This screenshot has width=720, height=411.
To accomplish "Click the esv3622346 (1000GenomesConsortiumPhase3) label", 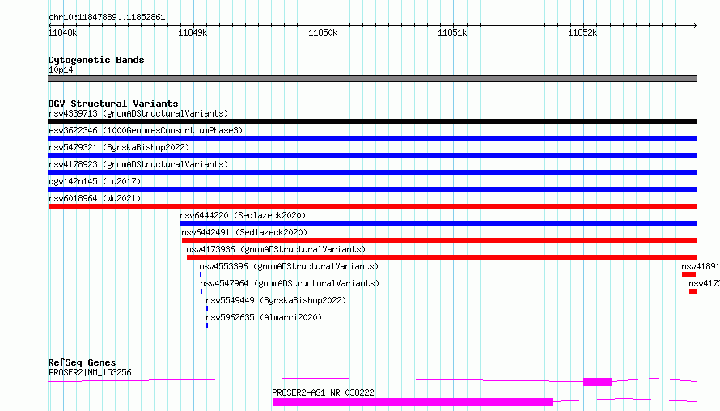I will click(146, 130).
